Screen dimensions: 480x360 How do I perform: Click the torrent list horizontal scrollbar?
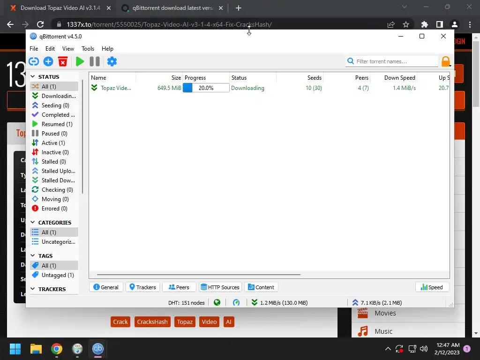[198, 275]
